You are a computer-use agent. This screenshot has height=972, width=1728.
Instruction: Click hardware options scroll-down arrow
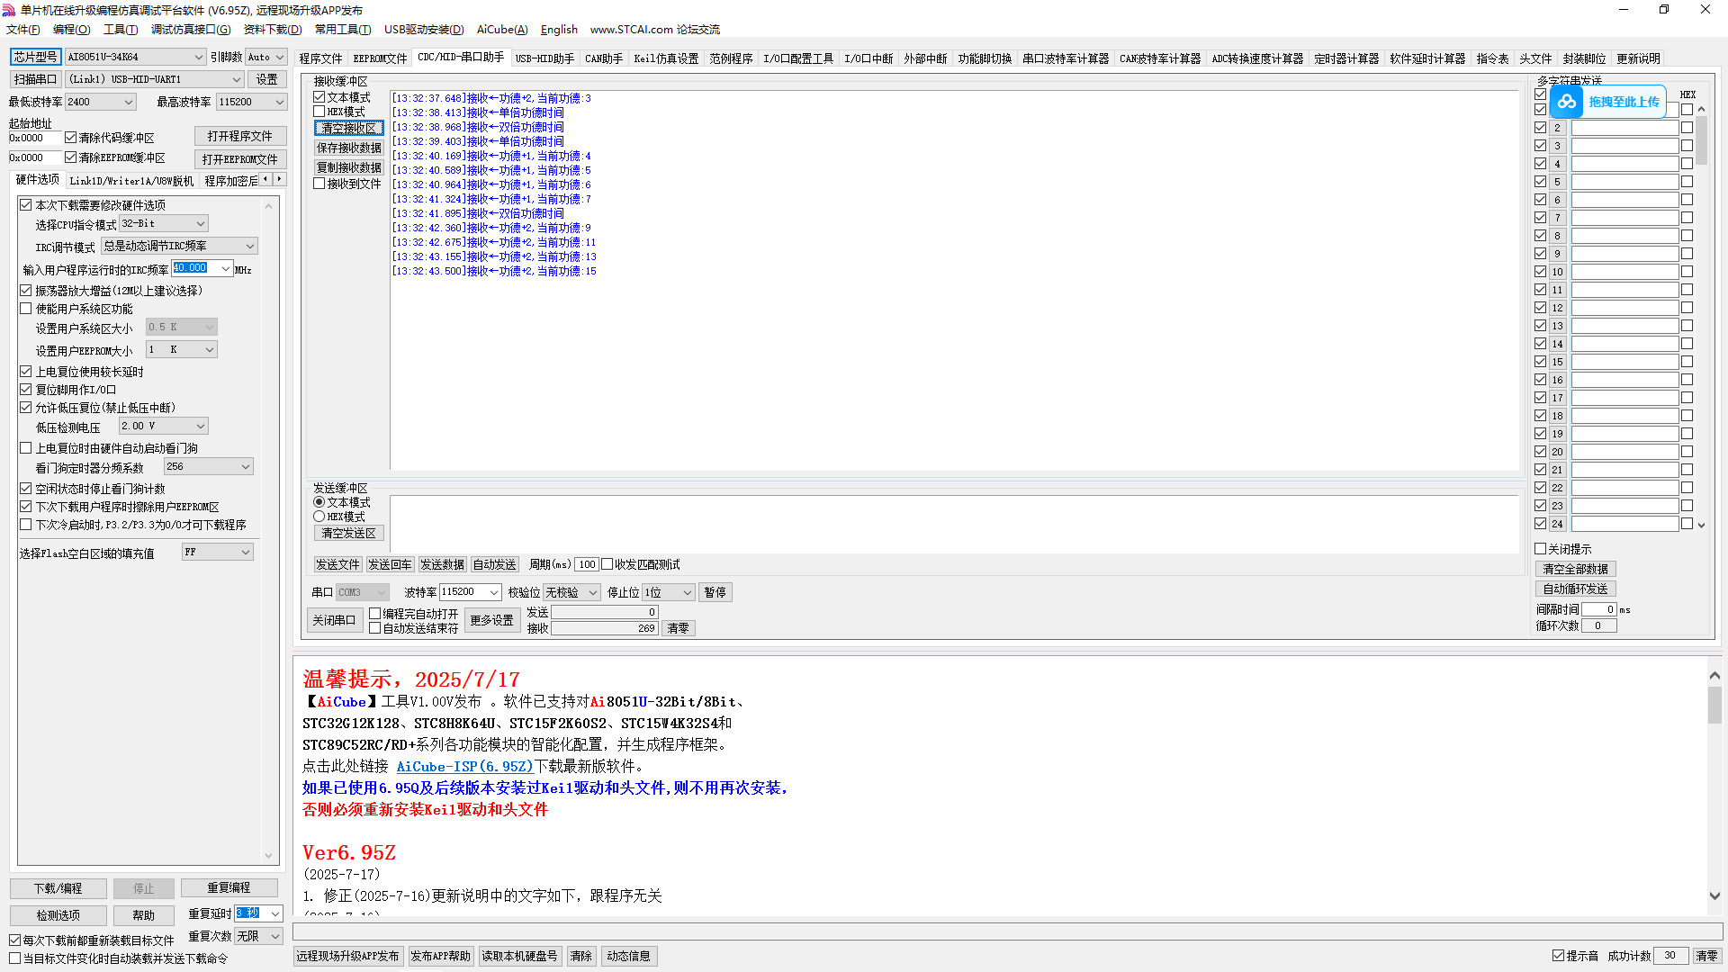click(268, 855)
